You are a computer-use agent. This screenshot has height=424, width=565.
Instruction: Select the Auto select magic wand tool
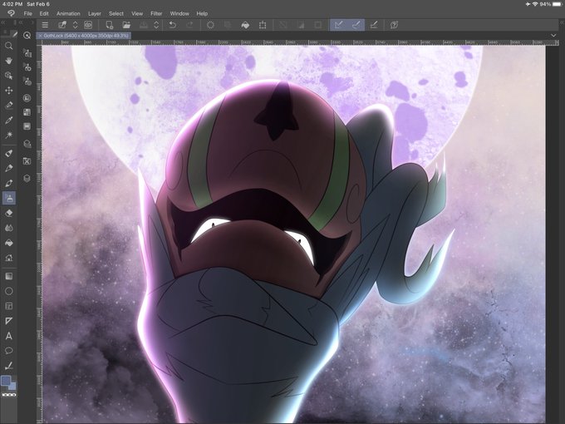(x=8, y=135)
